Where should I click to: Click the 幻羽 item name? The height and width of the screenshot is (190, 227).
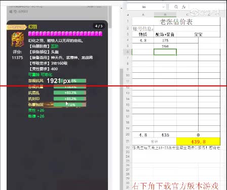pos(32,27)
